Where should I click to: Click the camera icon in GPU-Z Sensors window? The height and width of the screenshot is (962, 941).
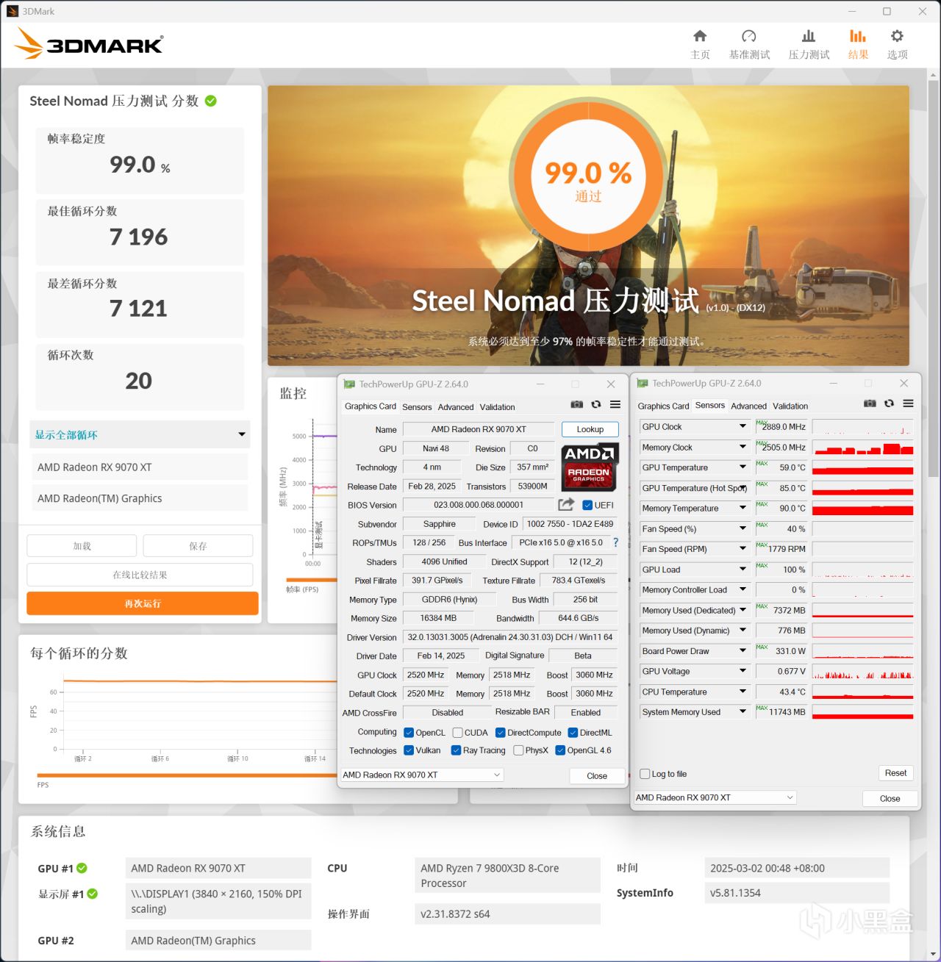point(870,403)
